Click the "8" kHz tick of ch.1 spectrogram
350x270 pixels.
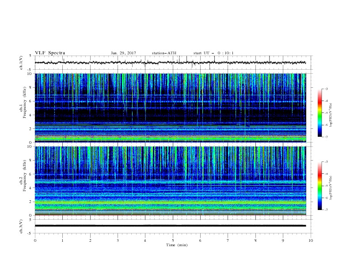tap(31, 87)
